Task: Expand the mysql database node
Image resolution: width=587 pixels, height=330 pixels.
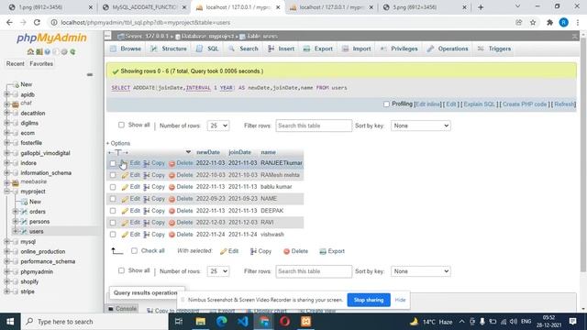Action: pyautogui.click(x=6, y=242)
